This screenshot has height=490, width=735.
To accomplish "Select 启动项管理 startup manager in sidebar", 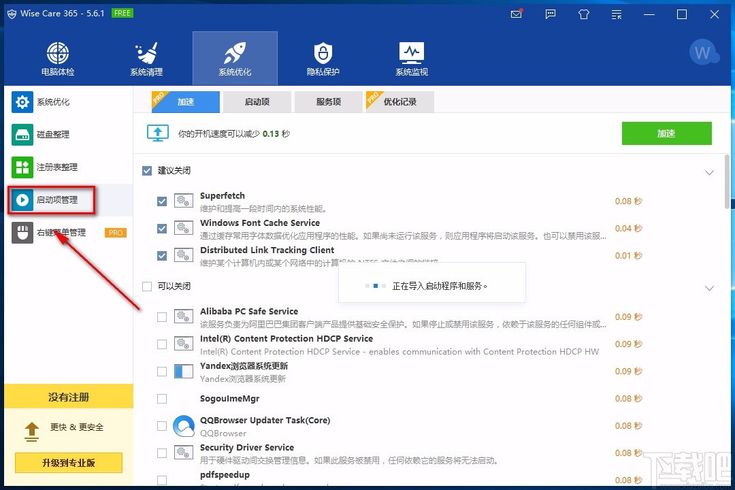I will point(69,200).
